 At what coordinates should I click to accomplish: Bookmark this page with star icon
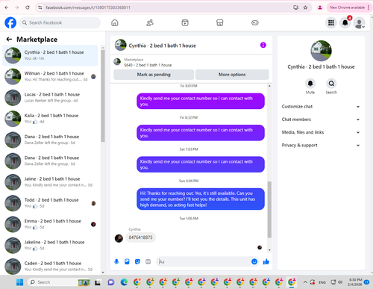(x=305, y=7)
